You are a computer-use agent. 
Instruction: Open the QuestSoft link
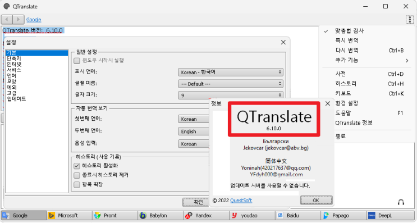coord(241,201)
